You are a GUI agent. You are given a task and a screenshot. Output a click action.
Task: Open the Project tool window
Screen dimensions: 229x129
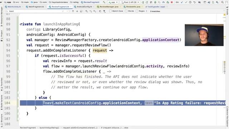point(1,36)
